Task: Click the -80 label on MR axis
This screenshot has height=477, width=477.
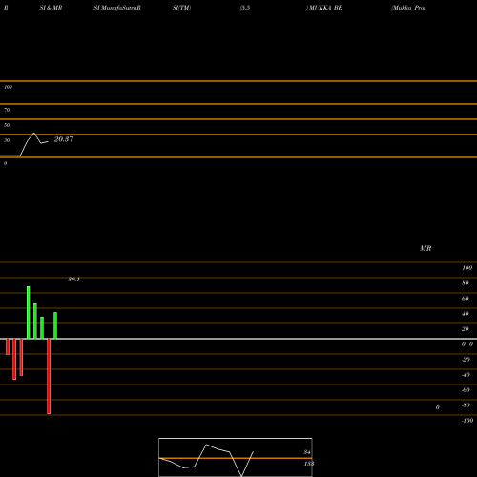Action: (466, 405)
